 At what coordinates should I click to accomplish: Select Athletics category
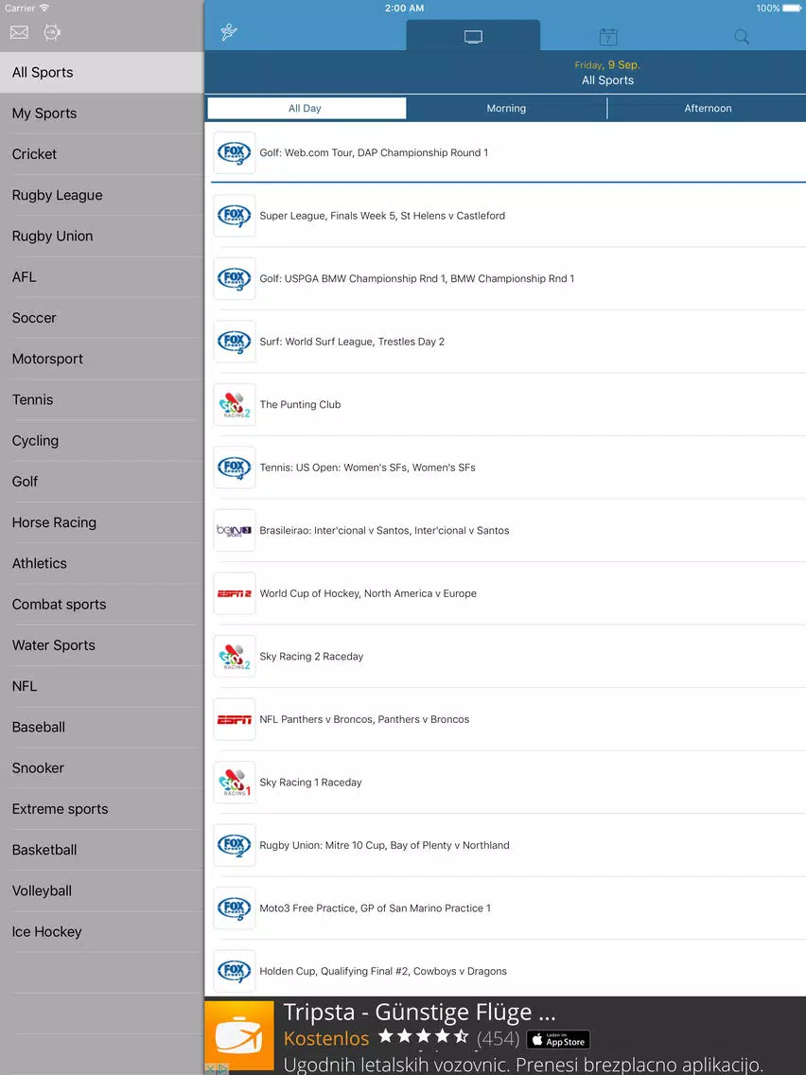(x=101, y=564)
